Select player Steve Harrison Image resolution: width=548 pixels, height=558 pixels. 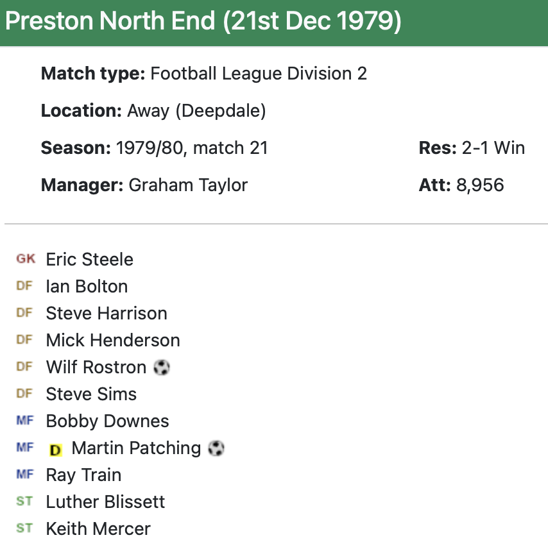107,314
